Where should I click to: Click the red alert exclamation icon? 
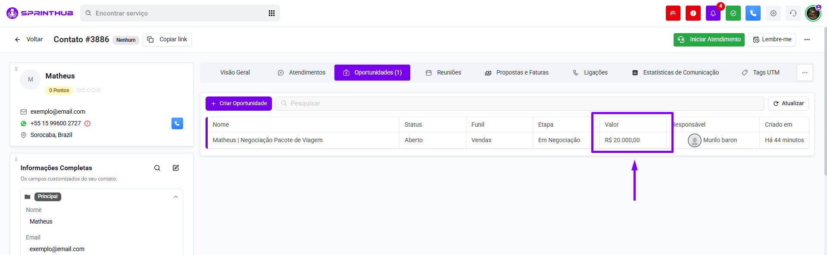(x=693, y=13)
